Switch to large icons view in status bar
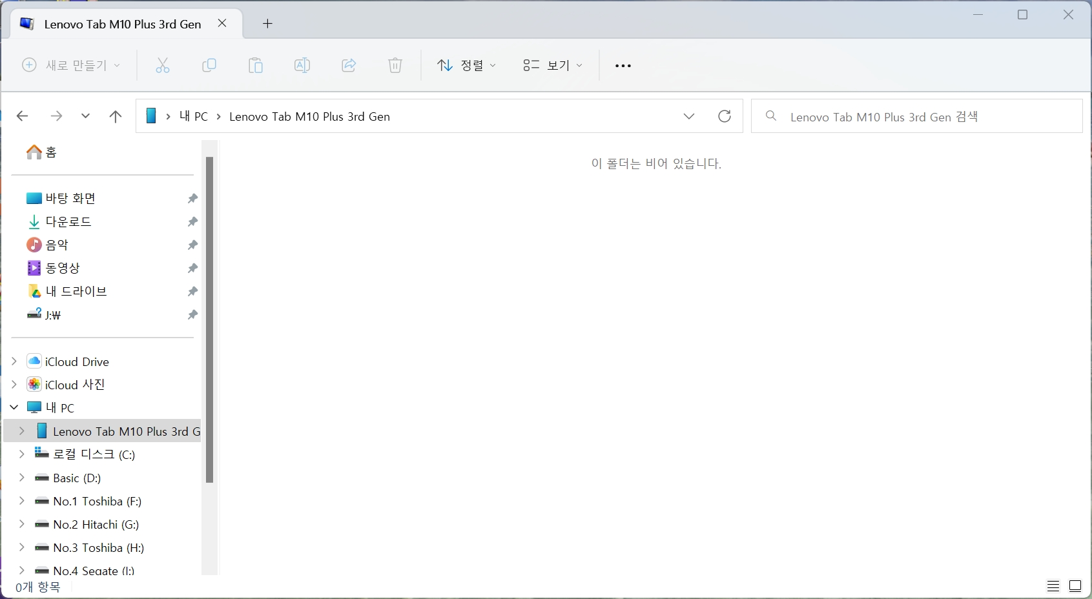The width and height of the screenshot is (1092, 599). point(1075,586)
